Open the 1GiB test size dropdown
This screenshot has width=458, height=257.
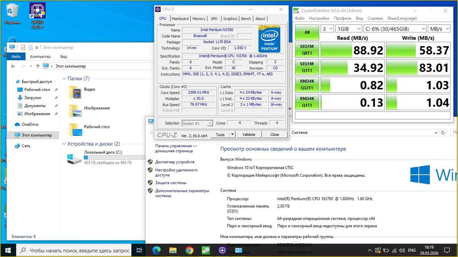[349, 29]
